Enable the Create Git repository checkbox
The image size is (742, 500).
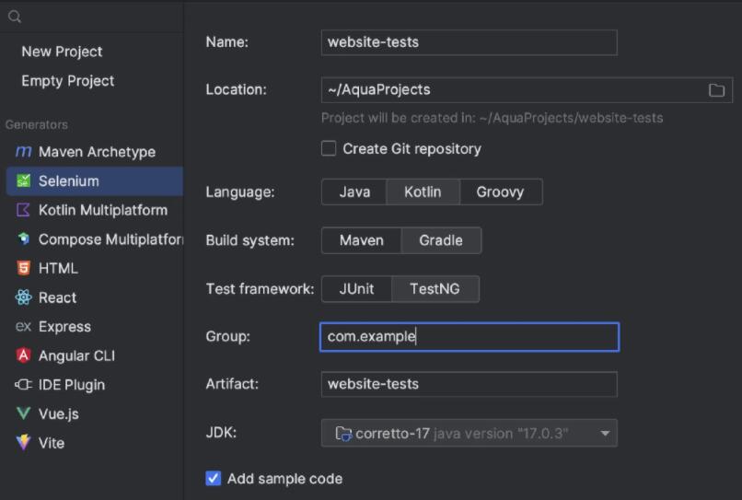[329, 148]
